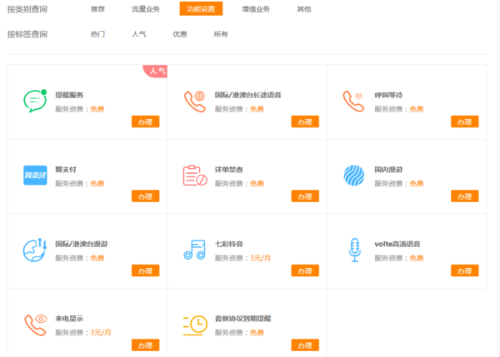Image resolution: width=500 pixels, height=357 pixels.
Task: Click the phone globe icon for 国际/港澳台长途语音
Action: coord(195,101)
